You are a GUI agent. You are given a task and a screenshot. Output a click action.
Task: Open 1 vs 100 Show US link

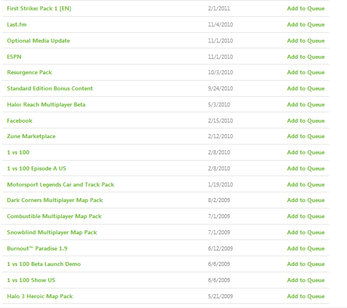[31, 280]
